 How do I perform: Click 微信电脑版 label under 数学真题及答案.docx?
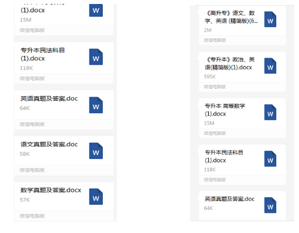coord(32,216)
